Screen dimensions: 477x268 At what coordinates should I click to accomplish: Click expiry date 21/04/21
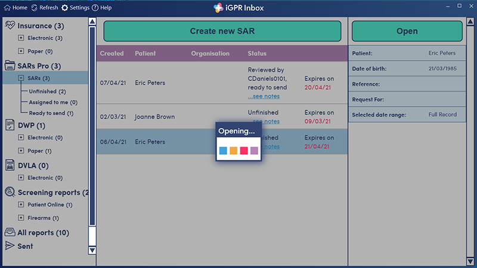pos(317,147)
